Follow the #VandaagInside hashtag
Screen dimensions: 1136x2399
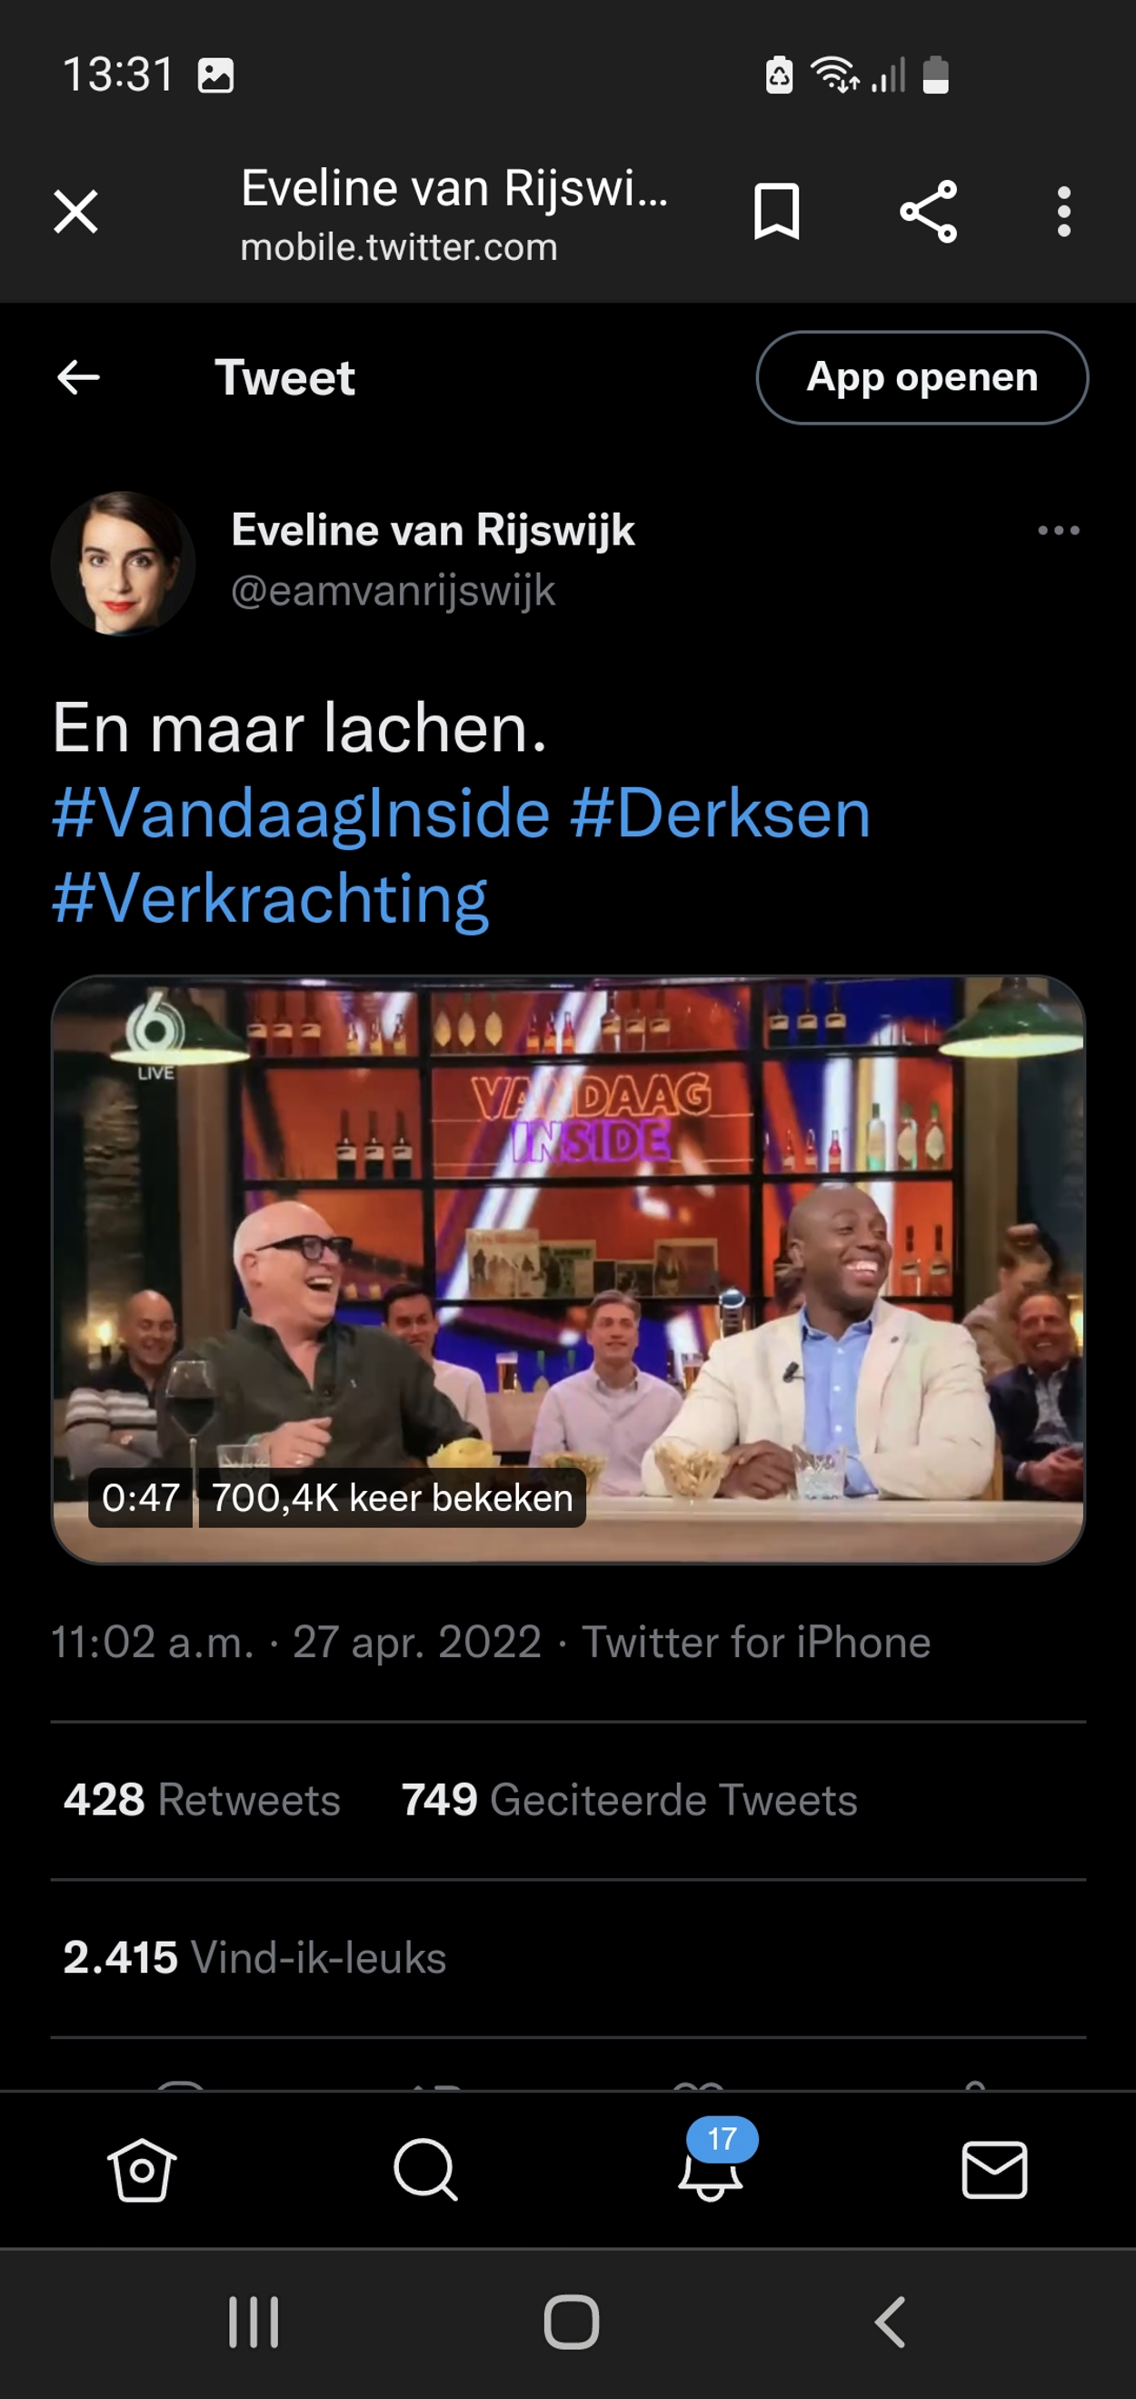(301, 813)
